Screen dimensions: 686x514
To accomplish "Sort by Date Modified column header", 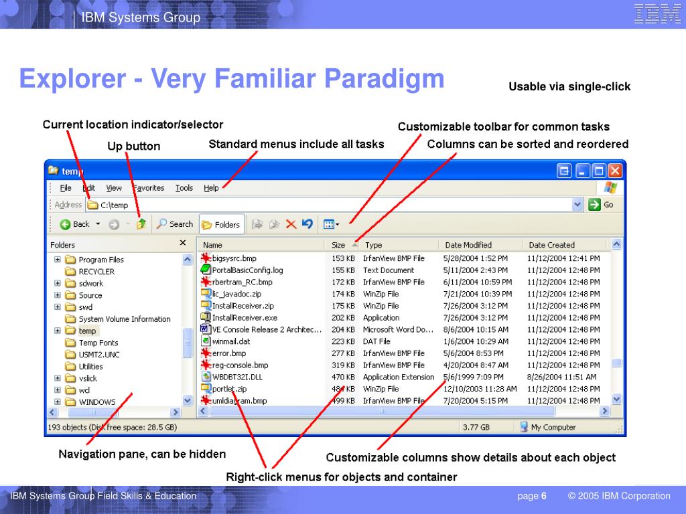I will point(480,245).
